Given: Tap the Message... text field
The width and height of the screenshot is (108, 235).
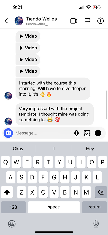Looking at the screenshot, I should pyautogui.click(x=43, y=133).
